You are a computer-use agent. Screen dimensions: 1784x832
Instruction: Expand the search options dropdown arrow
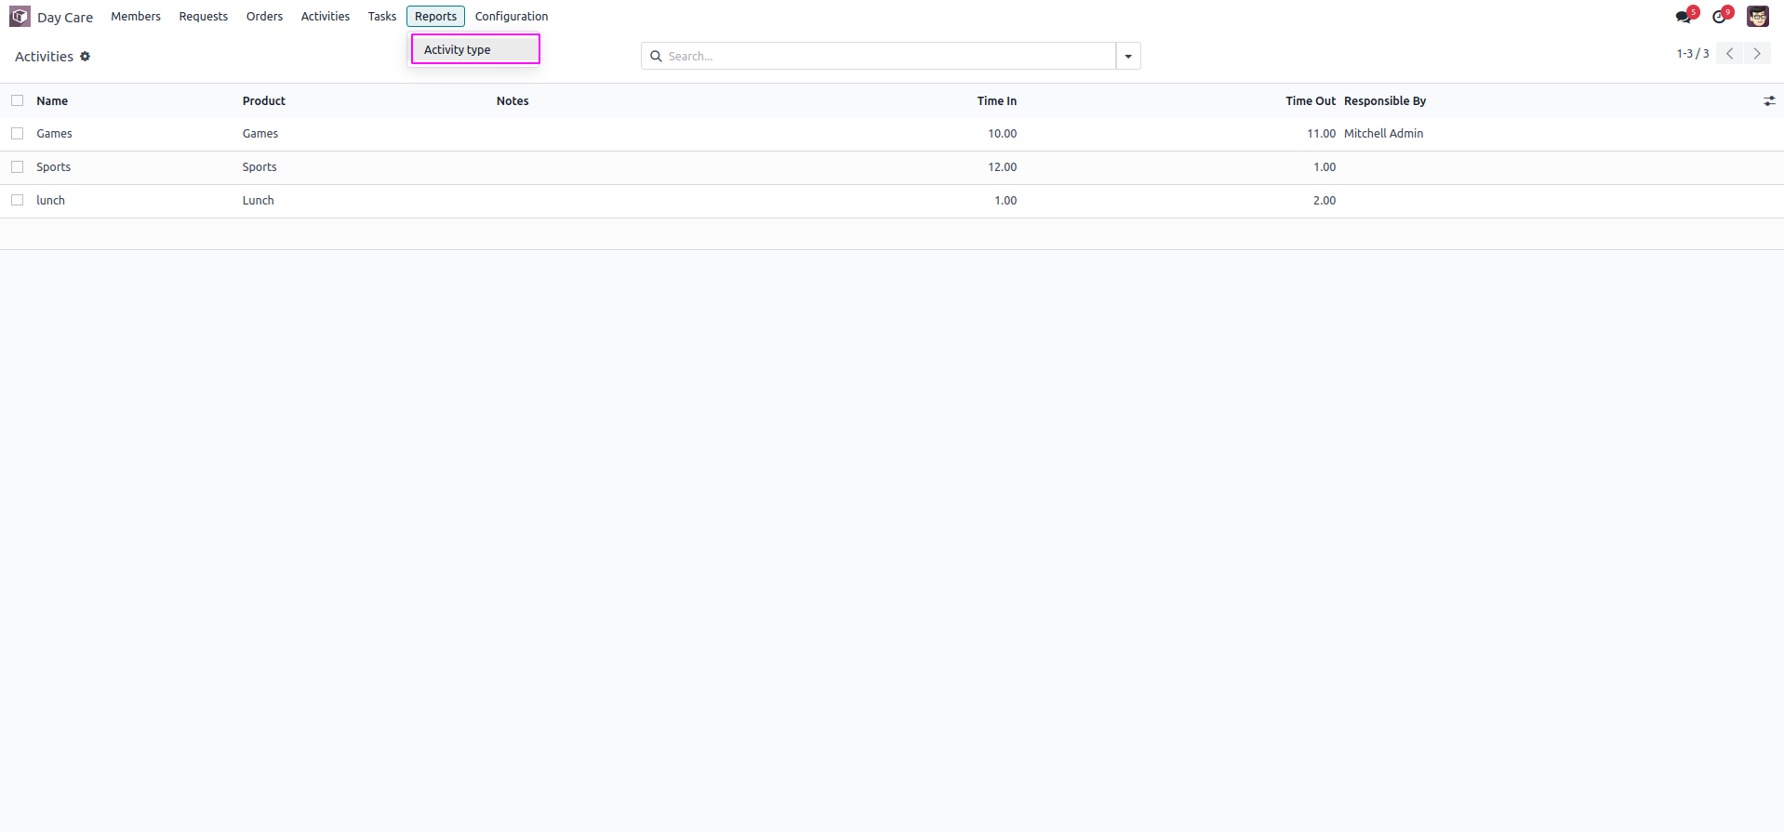(1128, 57)
